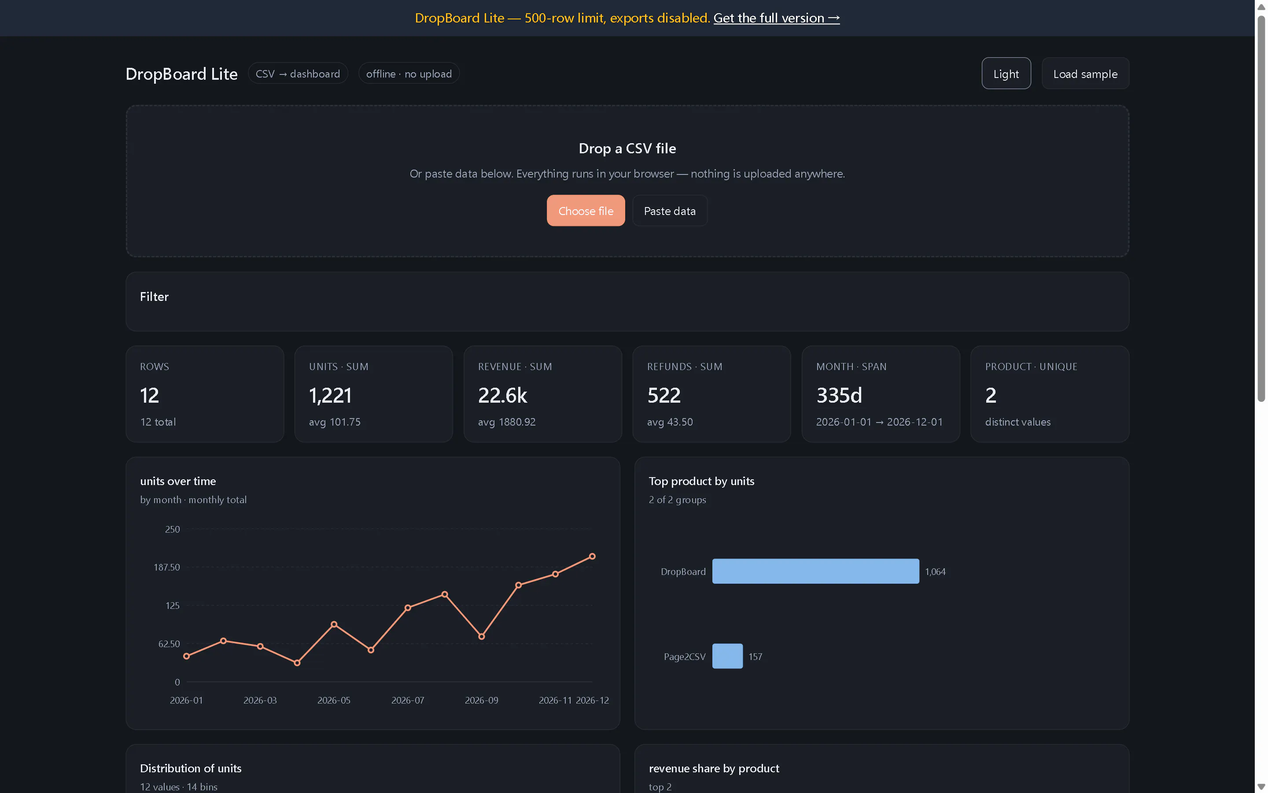Click the '12 values · 14 bins' subtitle
Viewport: 1268px width, 793px height.
178,787
